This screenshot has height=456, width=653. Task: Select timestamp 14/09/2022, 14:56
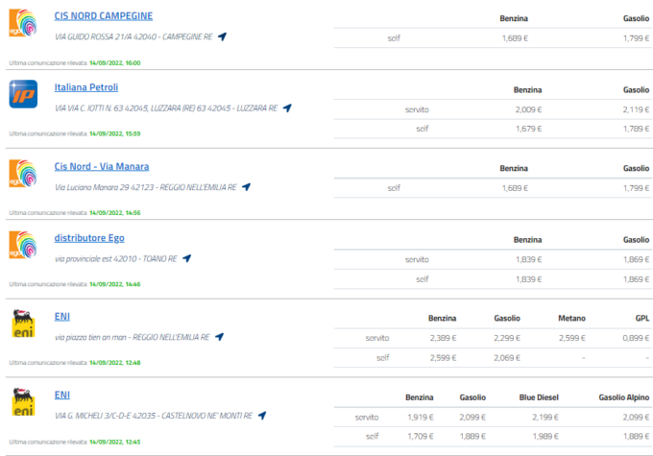click(x=115, y=213)
